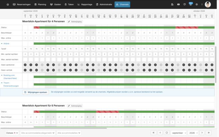Screen dimensions: 219x137
Task: Click the horizontal scrollbar at the bottom
Action: 54,128
